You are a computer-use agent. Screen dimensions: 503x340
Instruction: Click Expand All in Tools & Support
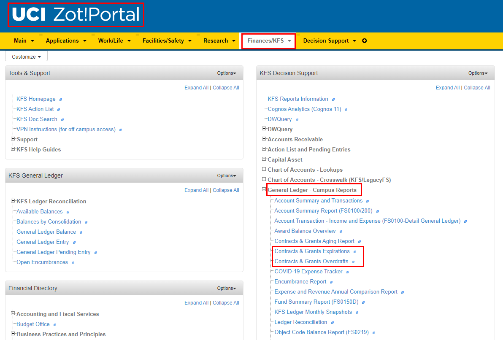coord(196,88)
